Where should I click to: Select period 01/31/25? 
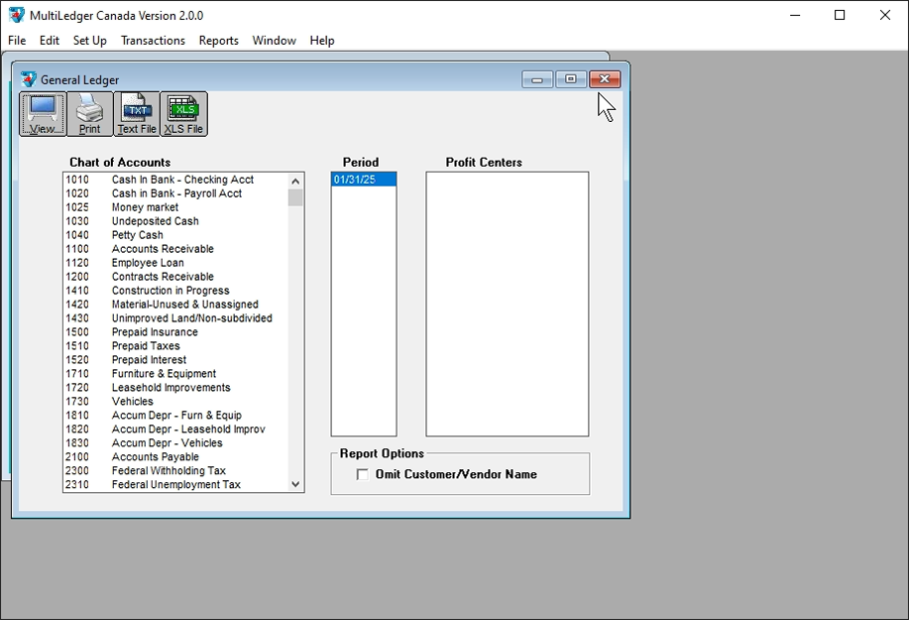[363, 180]
